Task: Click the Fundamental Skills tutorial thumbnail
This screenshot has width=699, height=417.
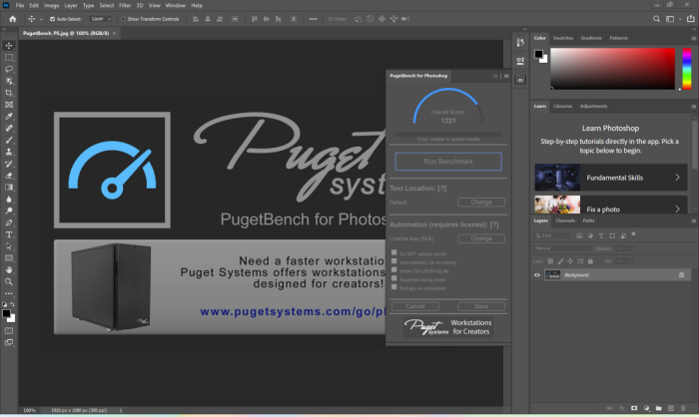Action: click(557, 178)
